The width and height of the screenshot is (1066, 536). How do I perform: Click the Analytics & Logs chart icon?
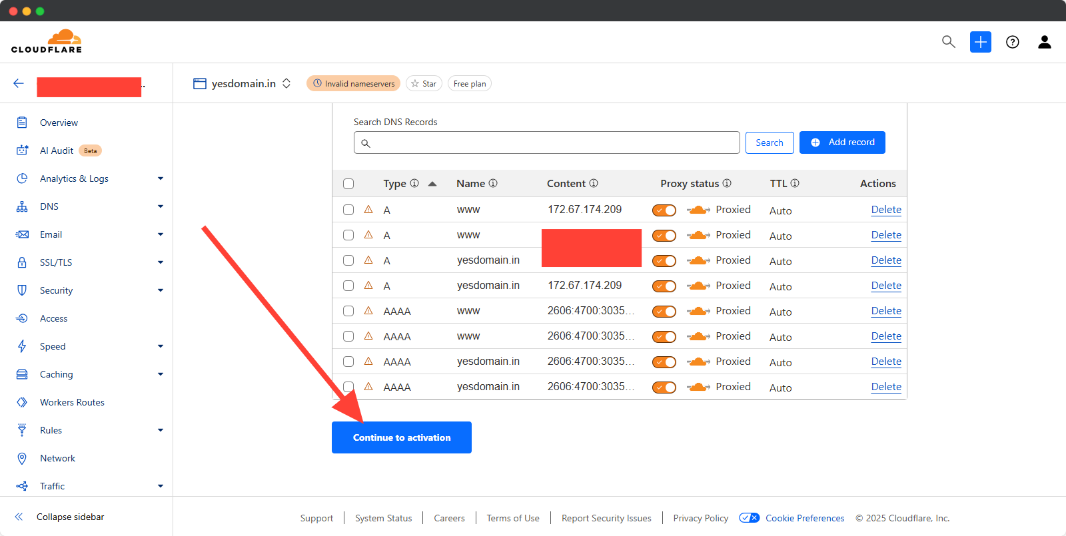pos(22,178)
